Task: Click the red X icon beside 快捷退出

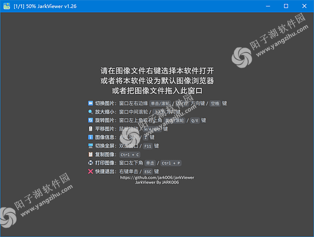Action: (x=90, y=171)
